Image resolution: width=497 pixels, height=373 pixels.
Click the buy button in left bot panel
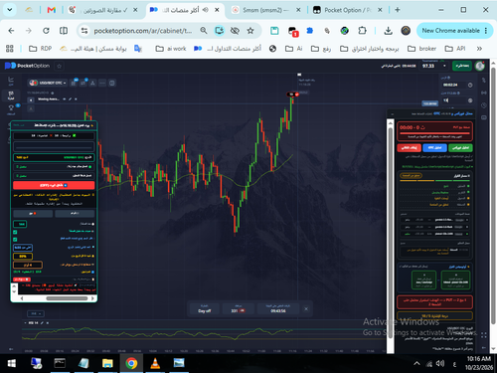pyautogui.click(x=75, y=213)
